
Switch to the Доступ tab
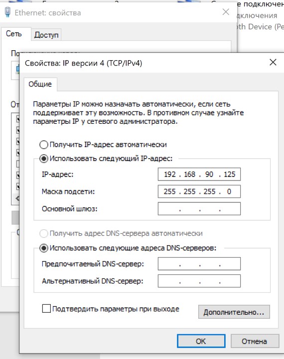point(46,35)
